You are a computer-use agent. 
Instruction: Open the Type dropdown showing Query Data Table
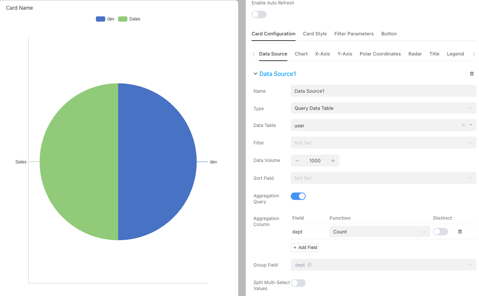[383, 108]
